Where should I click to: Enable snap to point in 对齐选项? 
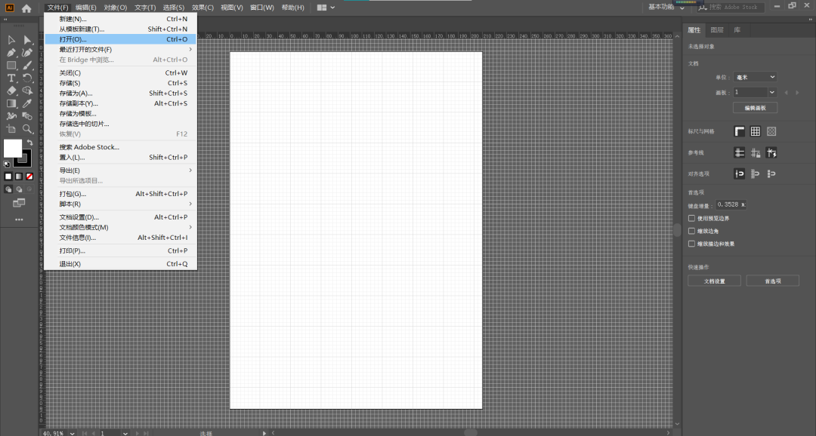740,173
